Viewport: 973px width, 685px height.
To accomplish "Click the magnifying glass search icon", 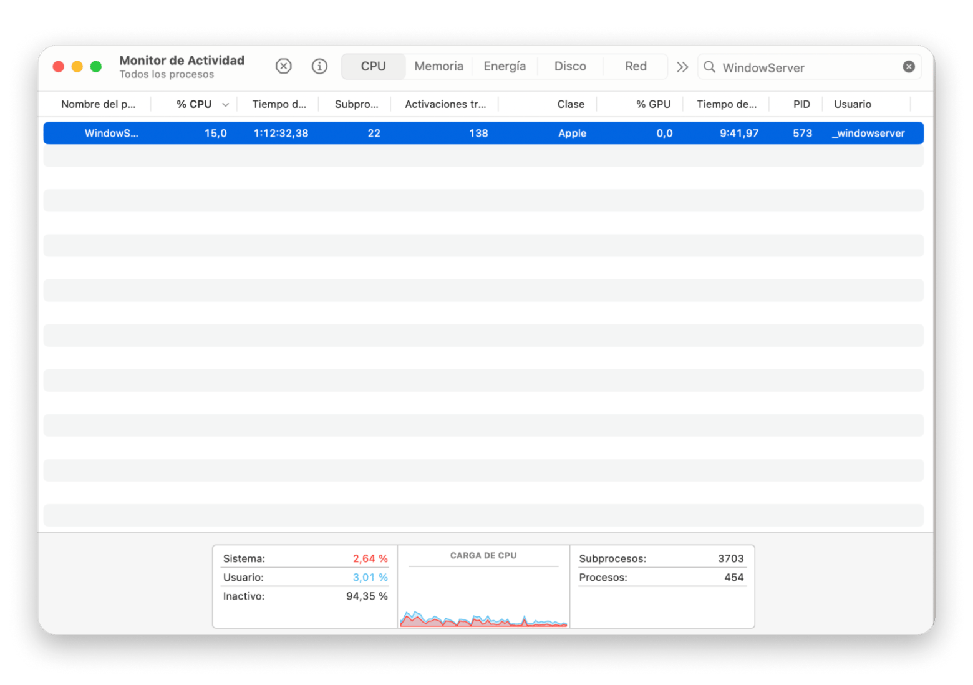I will [x=709, y=67].
